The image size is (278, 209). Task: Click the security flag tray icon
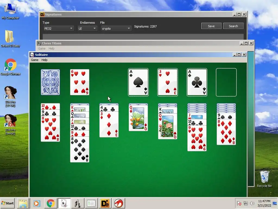coord(239,203)
